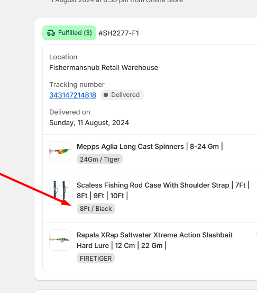Open the Mepps spinner product thumbnail
The height and width of the screenshot is (293, 257).
60,152
